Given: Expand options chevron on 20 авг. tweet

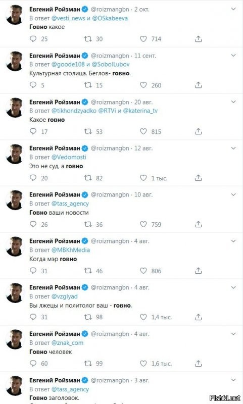Looking at the screenshot, I should click(x=233, y=102).
